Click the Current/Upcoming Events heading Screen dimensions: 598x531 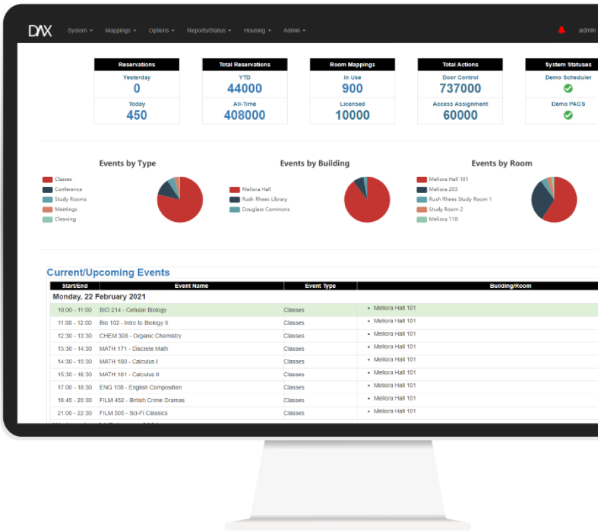pos(108,272)
